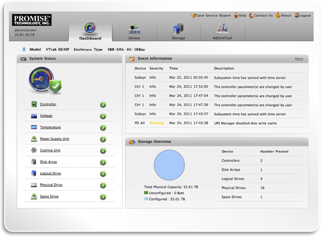Click Logout in top bar
Image resolution: width=321 pixels, height=237 pixels.
305,16
